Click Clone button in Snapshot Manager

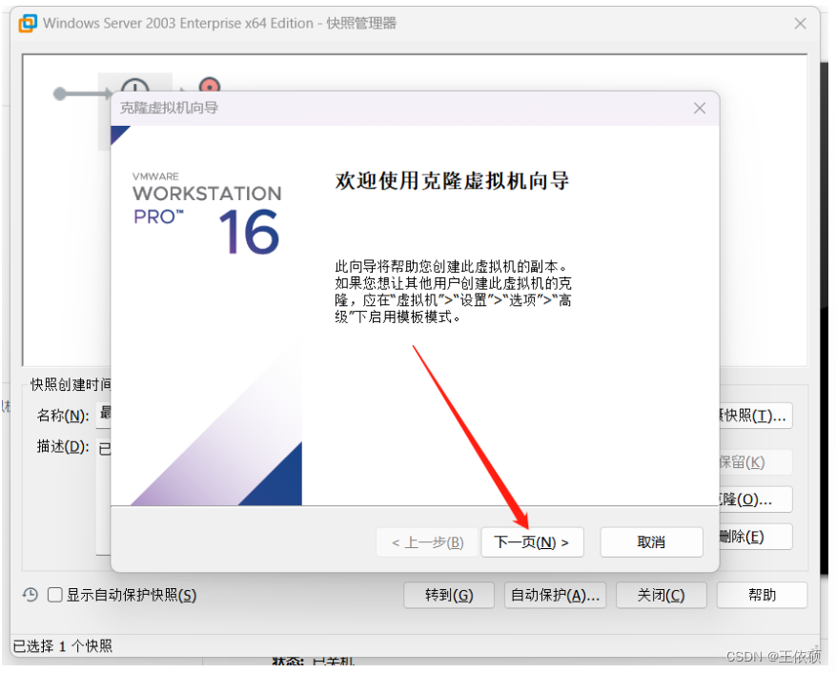coord(756,500)
